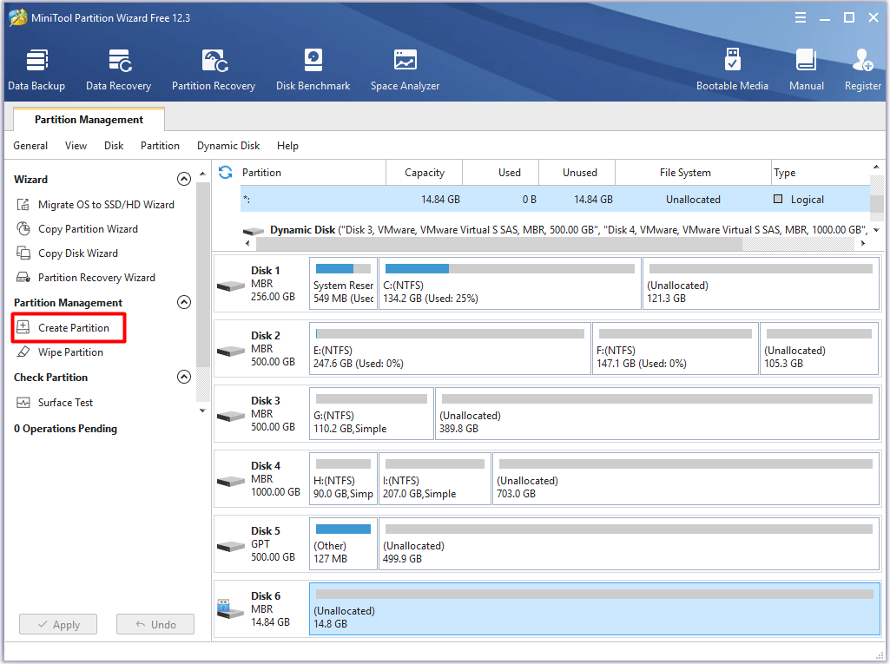Screen dimensions: 890x664
Task: Open the Disk menu
Action: click(x=114, y=146)
